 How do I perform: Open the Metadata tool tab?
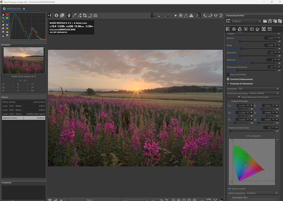[x=269, y=29]
